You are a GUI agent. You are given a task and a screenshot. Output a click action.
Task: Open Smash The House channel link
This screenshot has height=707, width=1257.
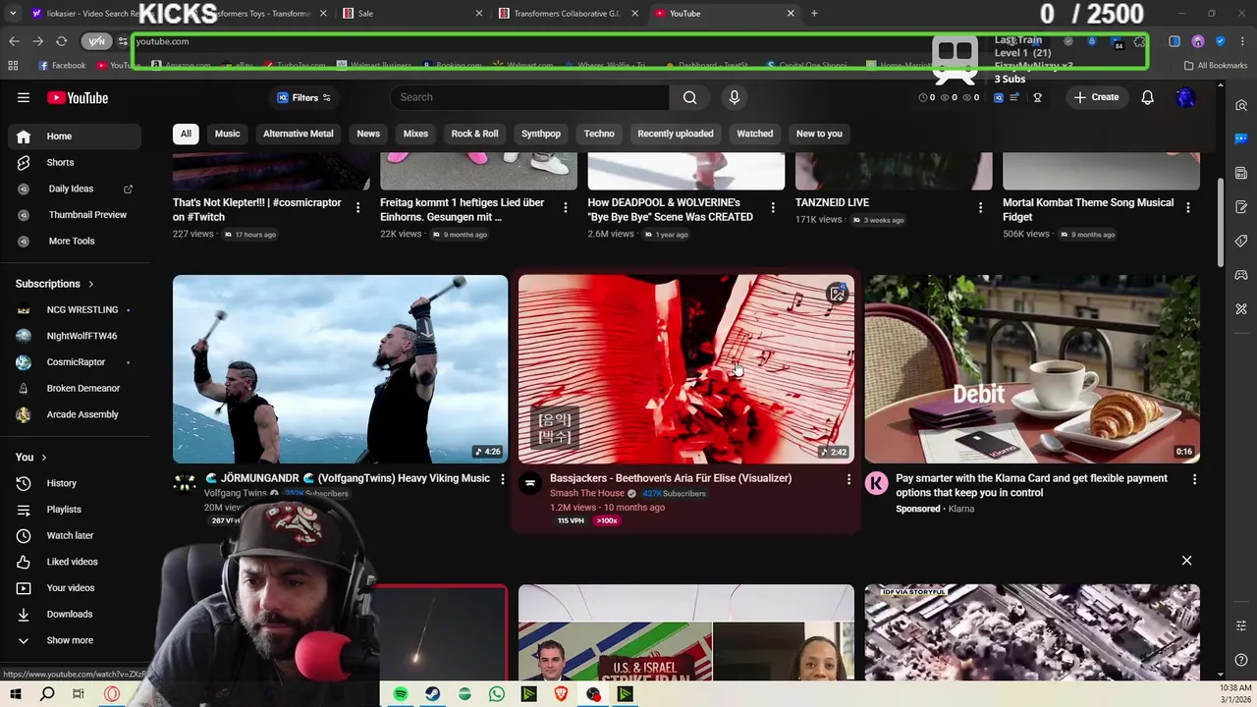587,493
